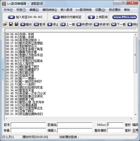Pause the song with 暂停
Screen dimensions: 140x141
click(x=39, y=24)
